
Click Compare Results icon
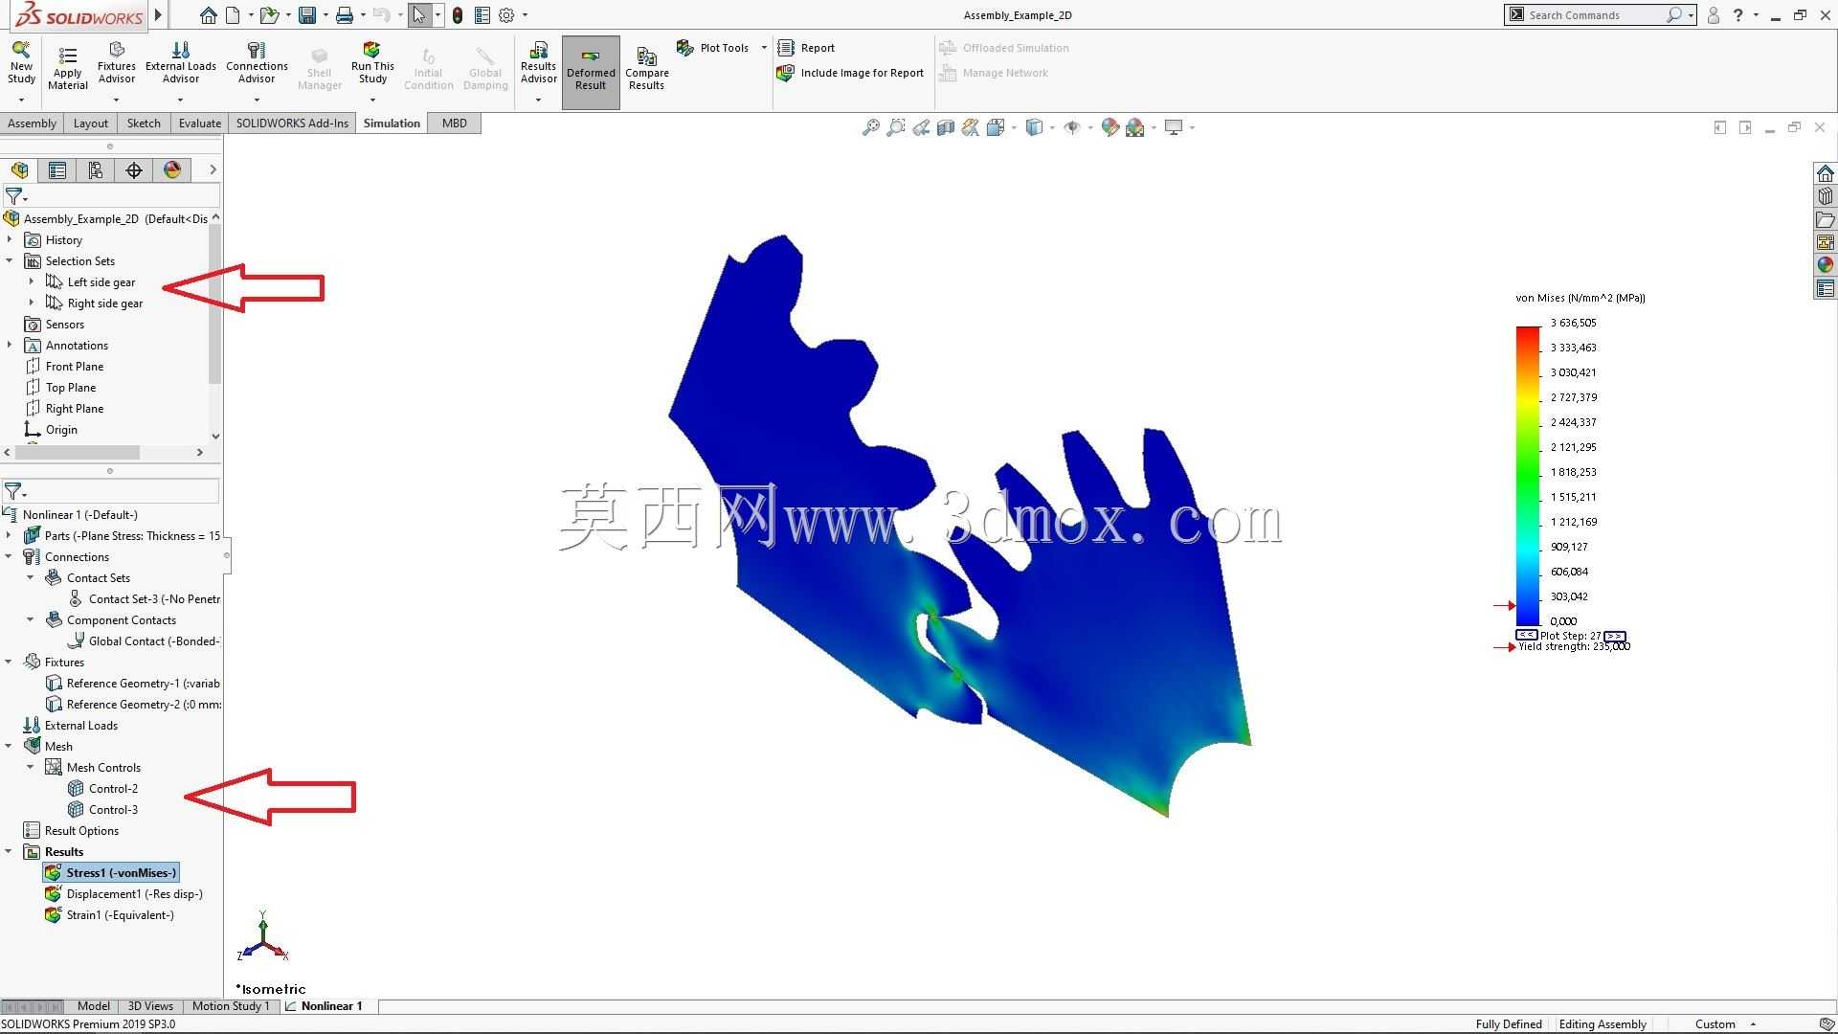point(646,68)
